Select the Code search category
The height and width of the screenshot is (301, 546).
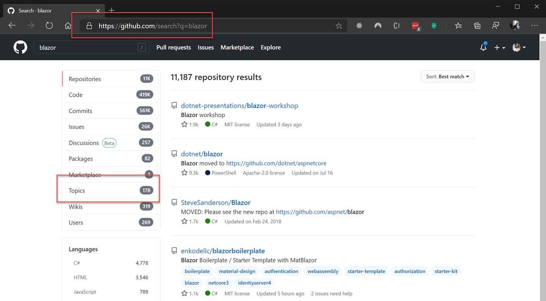click(x=76, y=95)
